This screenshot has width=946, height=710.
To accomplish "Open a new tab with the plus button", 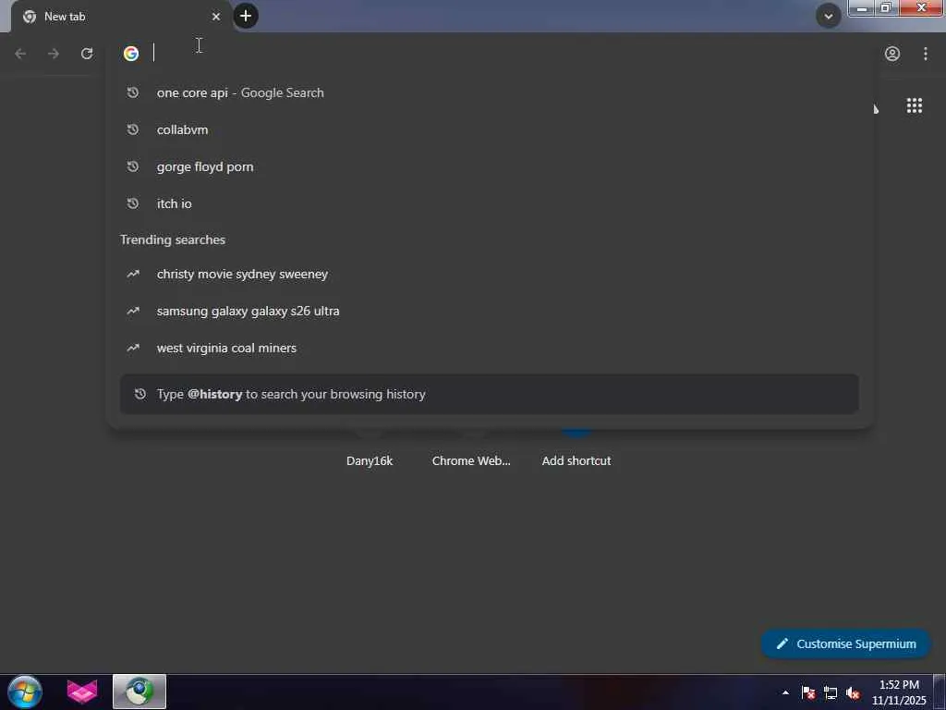I will coord(246,17).
